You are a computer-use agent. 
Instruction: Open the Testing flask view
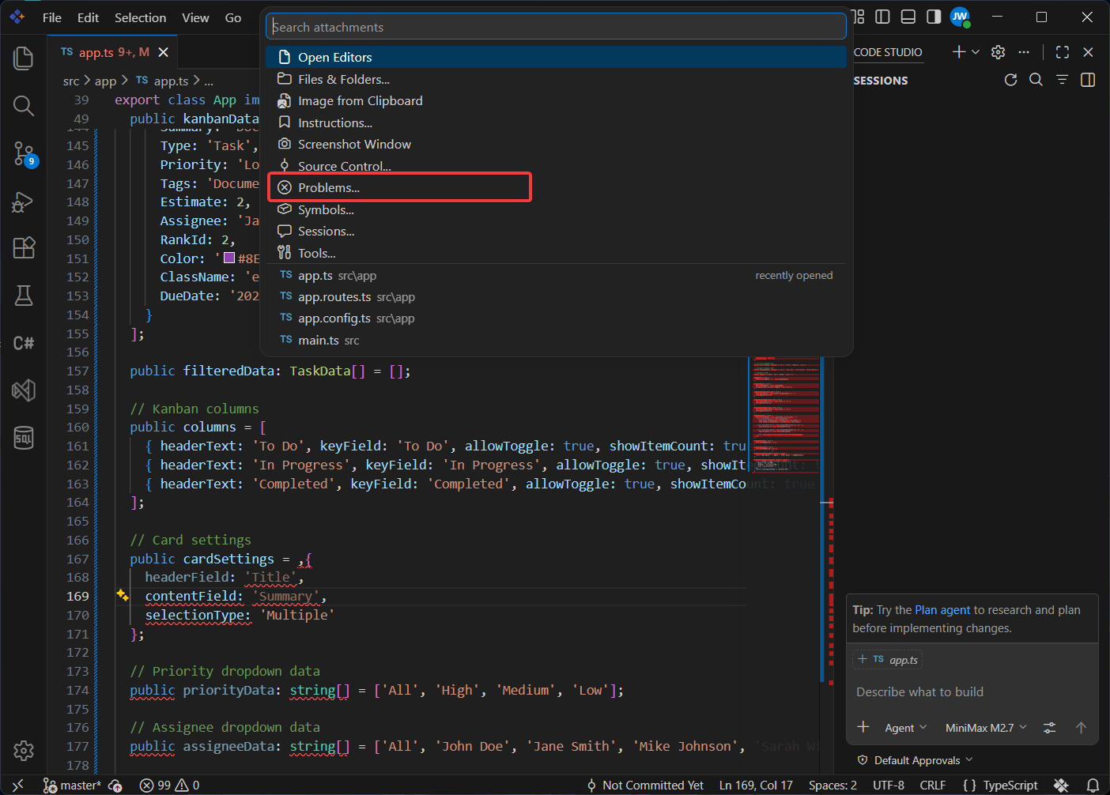[x=24, y=296]
